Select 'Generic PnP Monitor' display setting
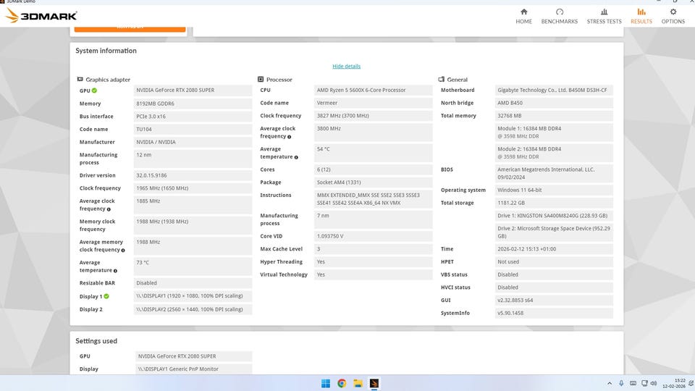 [194, 369]
